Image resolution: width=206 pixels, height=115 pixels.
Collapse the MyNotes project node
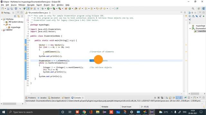click(2, 19)
